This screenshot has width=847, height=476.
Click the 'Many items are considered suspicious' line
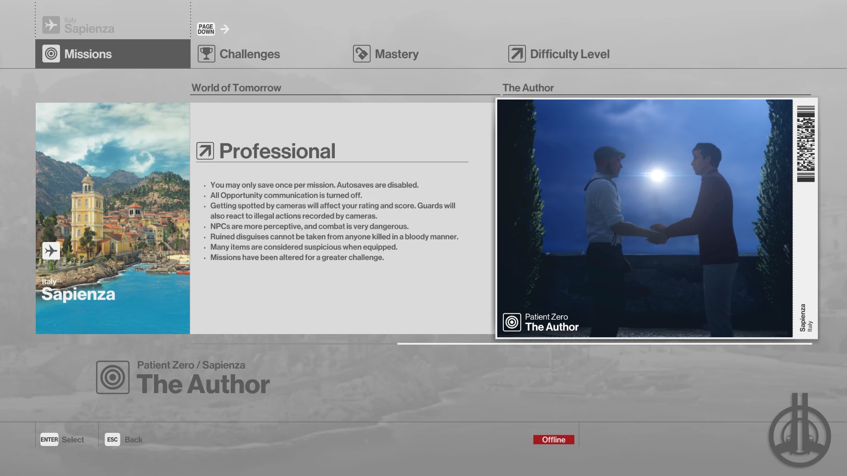[x=304, y=247]
